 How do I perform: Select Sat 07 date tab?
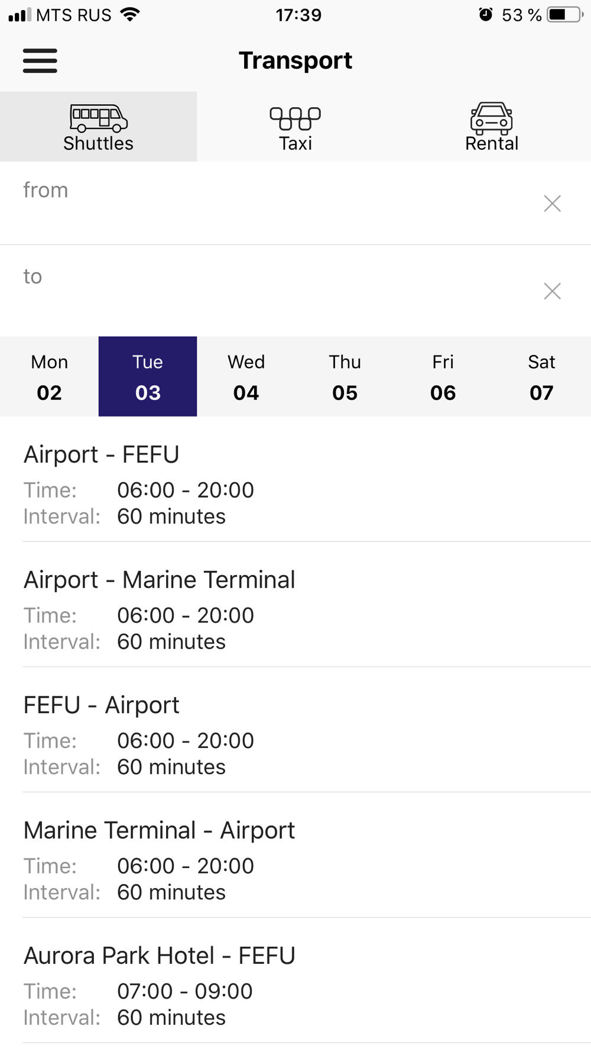541,377
